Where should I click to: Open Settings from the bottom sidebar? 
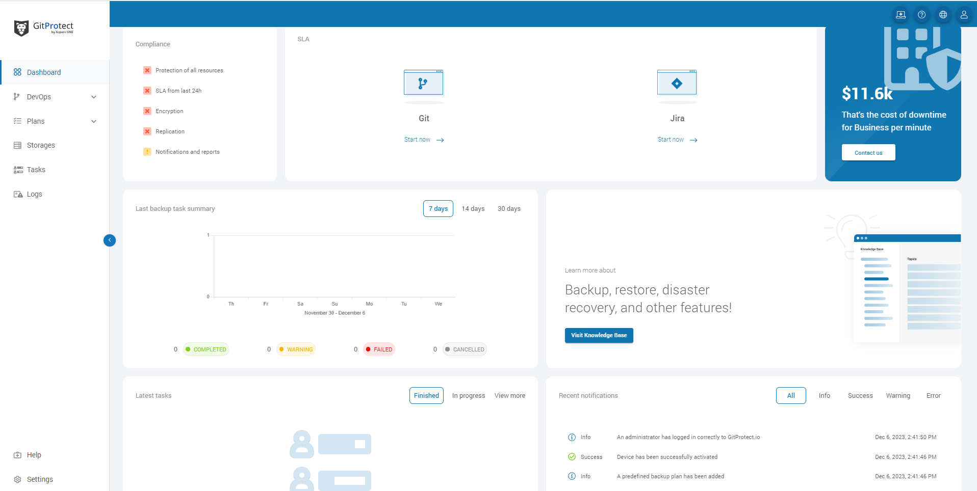[39, 479]
